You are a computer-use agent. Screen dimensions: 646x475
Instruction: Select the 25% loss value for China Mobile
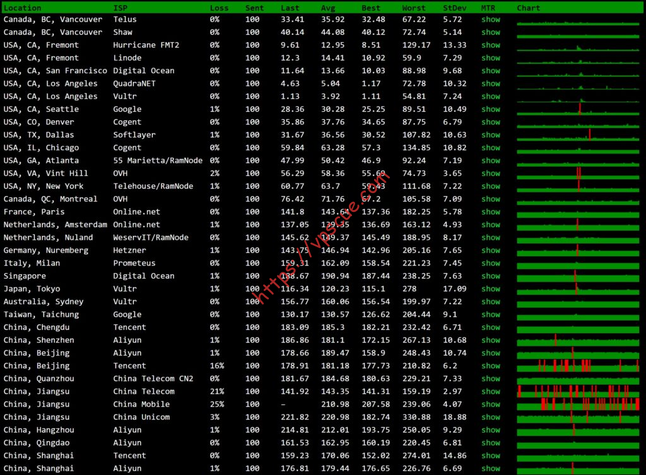(217, 404)
